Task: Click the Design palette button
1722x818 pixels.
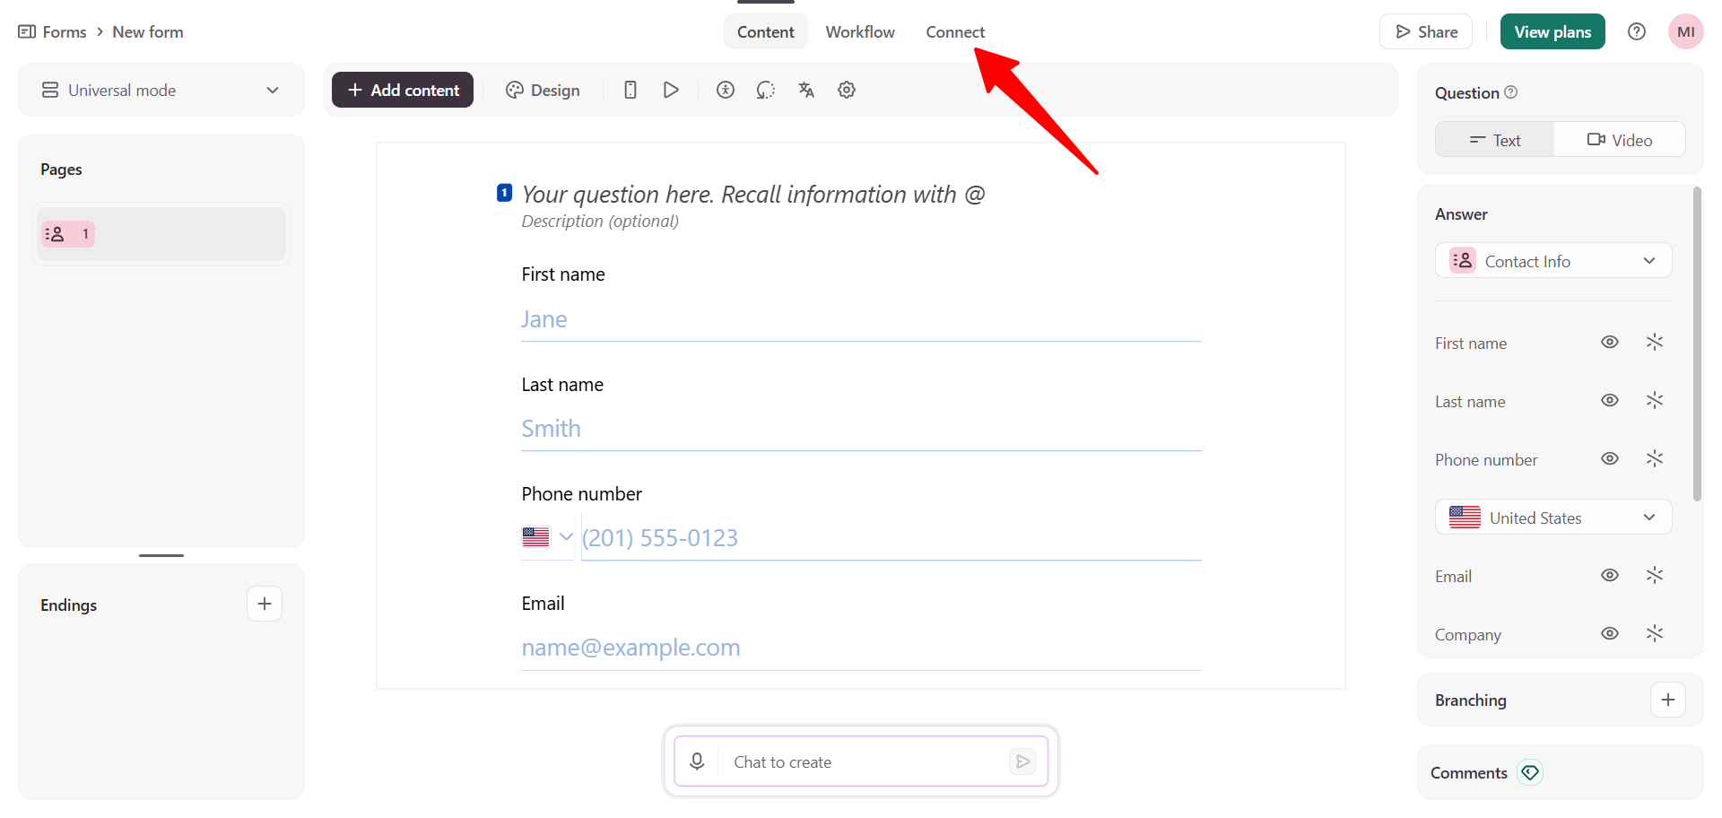Action: [x=543, y=90]
